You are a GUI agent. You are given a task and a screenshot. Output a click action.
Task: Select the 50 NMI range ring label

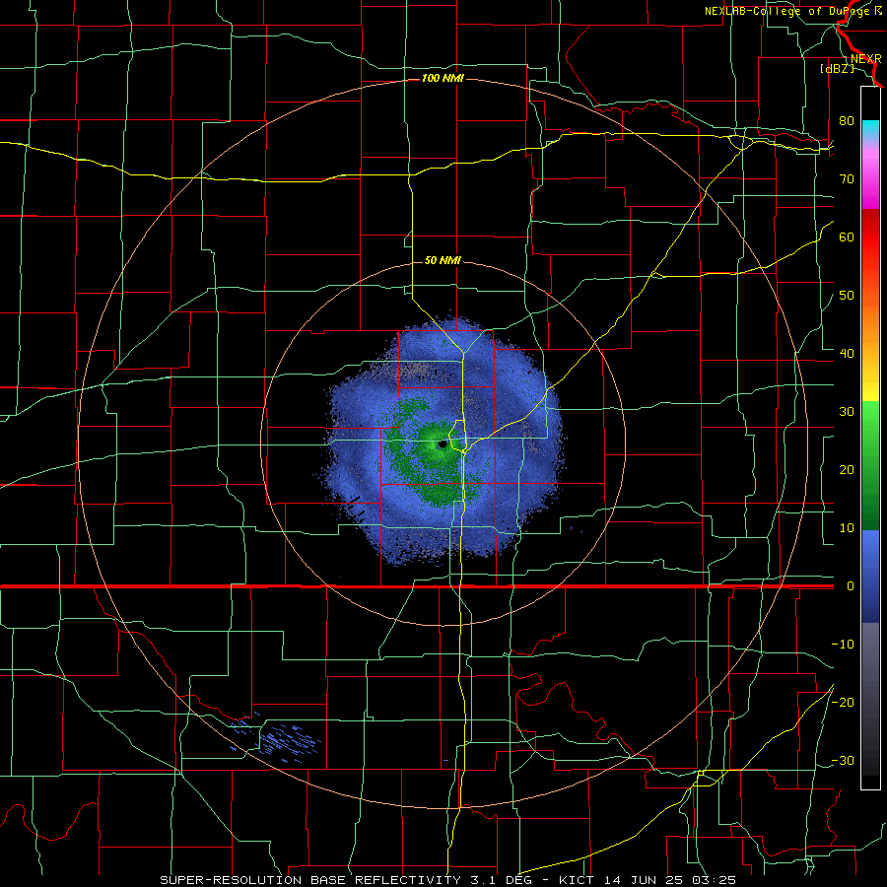click(443, 260)
